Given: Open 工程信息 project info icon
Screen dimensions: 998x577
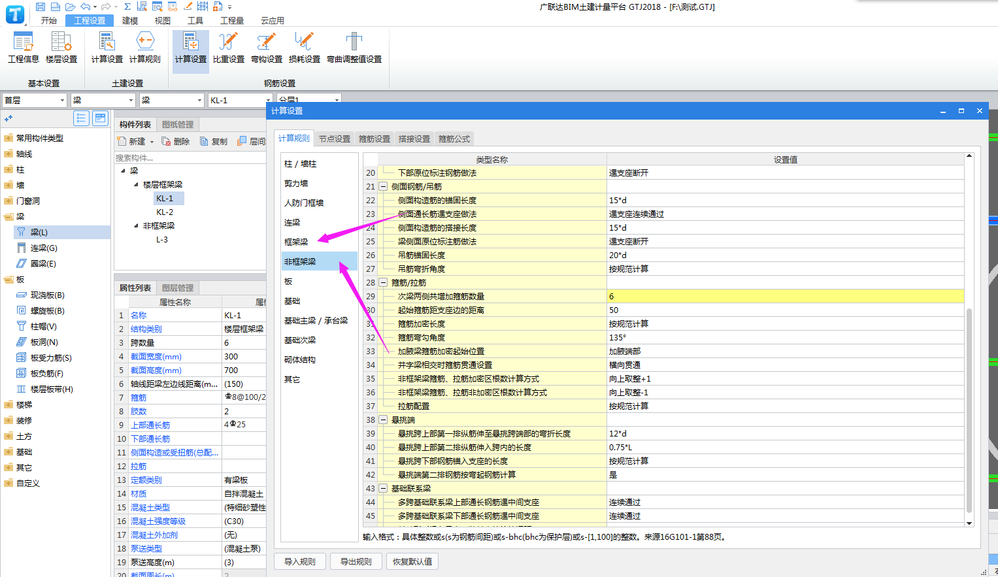Looking at the screenshot, I should pyautogui.click(x=24, y=48).
